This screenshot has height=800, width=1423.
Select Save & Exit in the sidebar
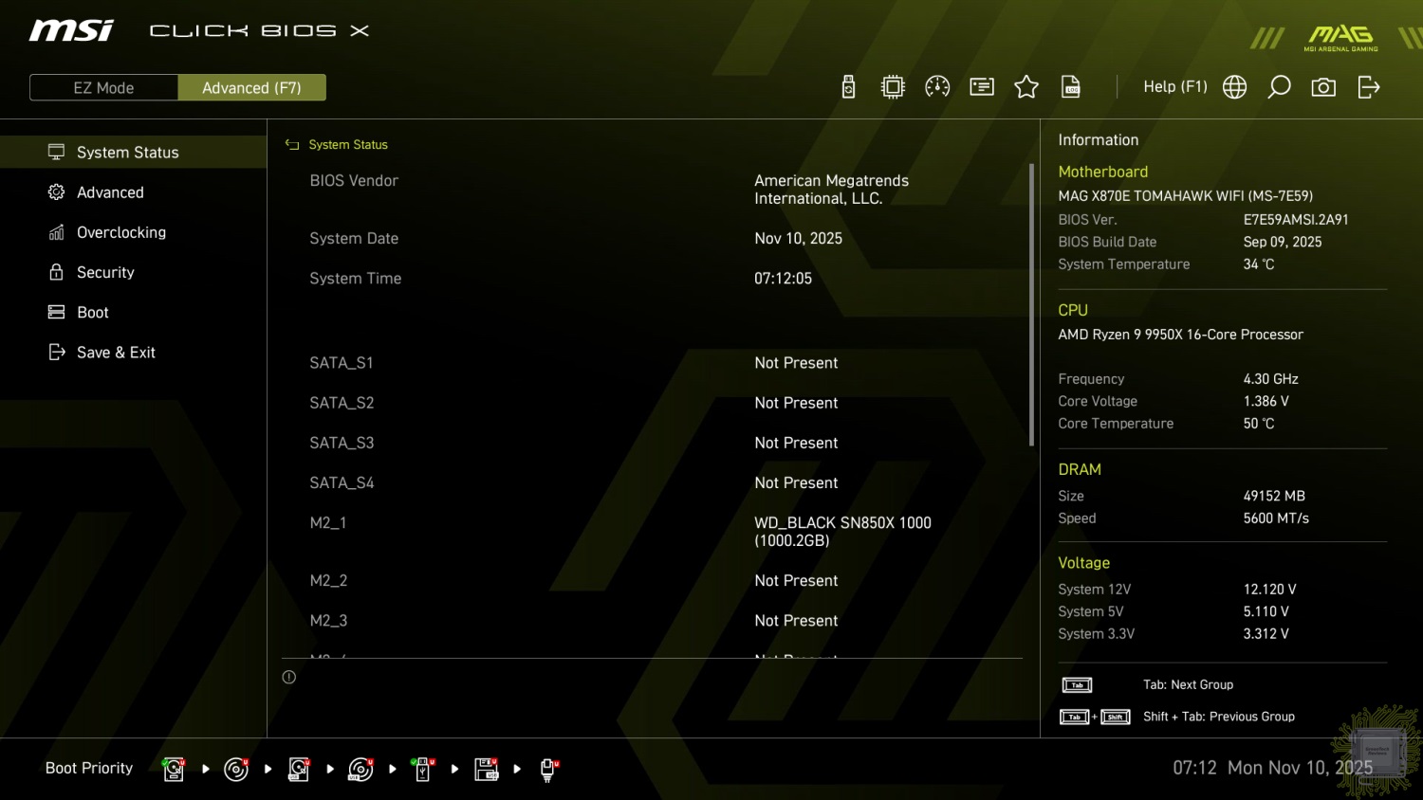coord(116,353)
